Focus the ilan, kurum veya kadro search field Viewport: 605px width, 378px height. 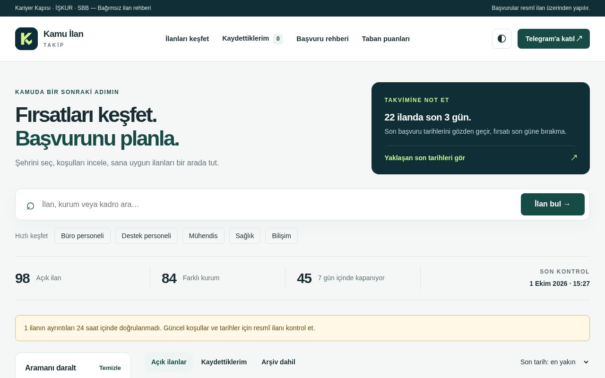point(278,205)
